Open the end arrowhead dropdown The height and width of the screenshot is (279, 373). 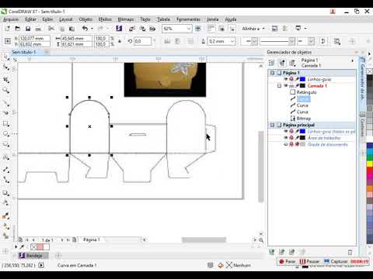311,41
